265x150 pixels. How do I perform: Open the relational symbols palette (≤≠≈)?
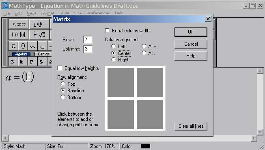tap(19, 24)
